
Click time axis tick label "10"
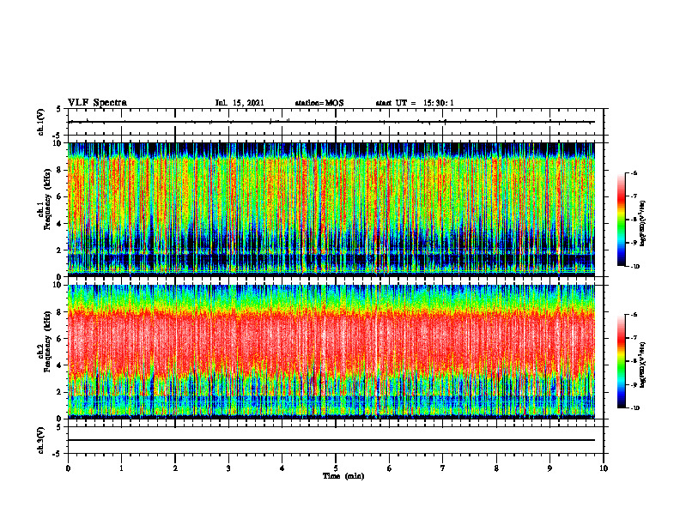[604, 468]
